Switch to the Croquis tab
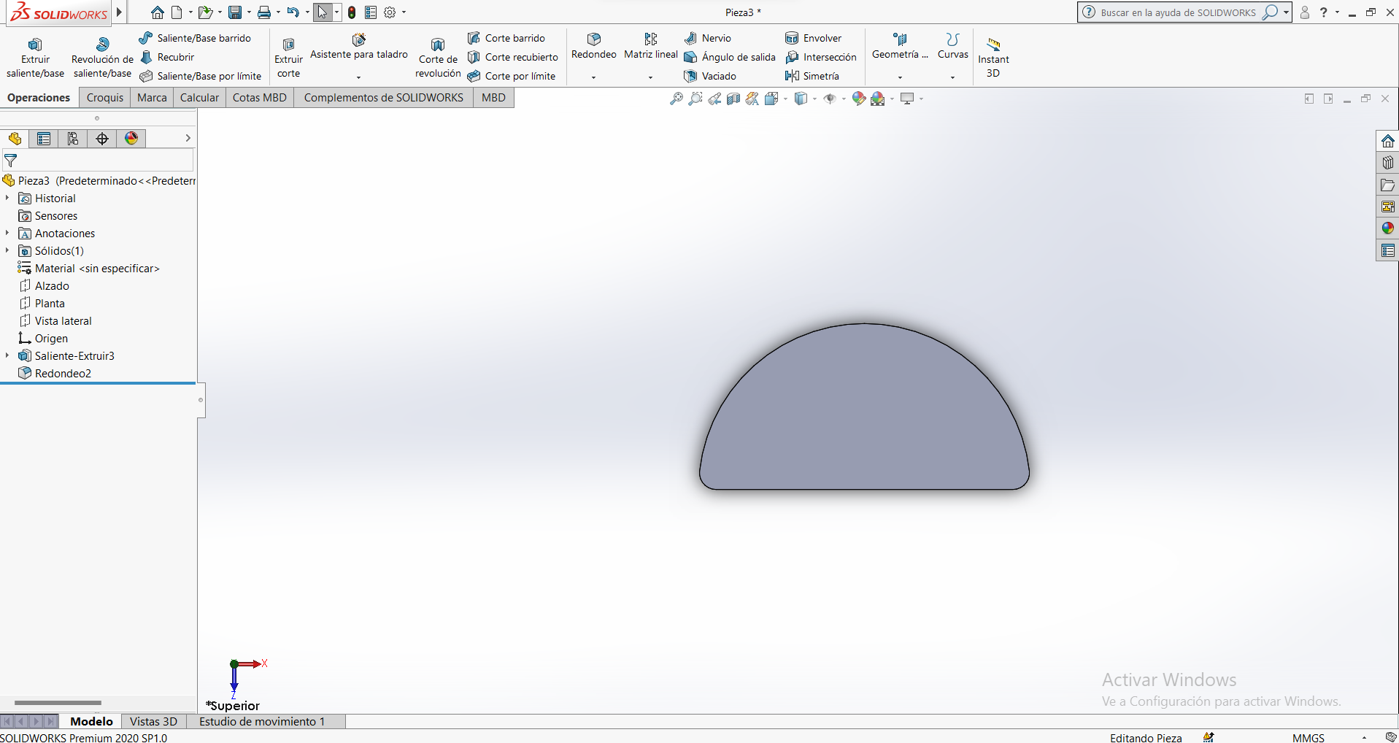Image resolution: width=1399 pixels, height=743 pixels. pyautogui.click(x=105, y=98)
